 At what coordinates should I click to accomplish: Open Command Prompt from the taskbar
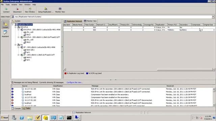coord(69,118)
